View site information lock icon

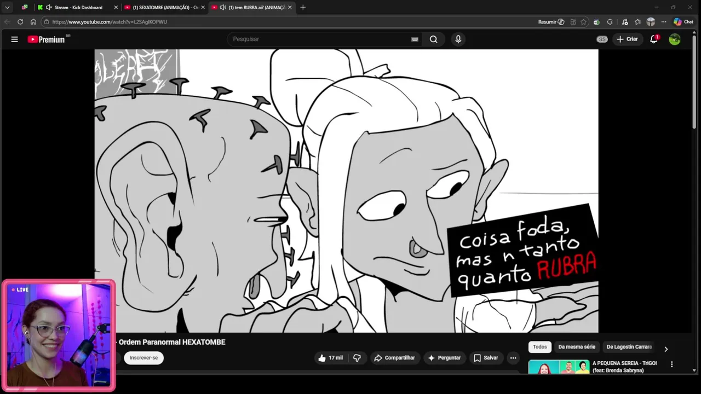pos(47,22)
